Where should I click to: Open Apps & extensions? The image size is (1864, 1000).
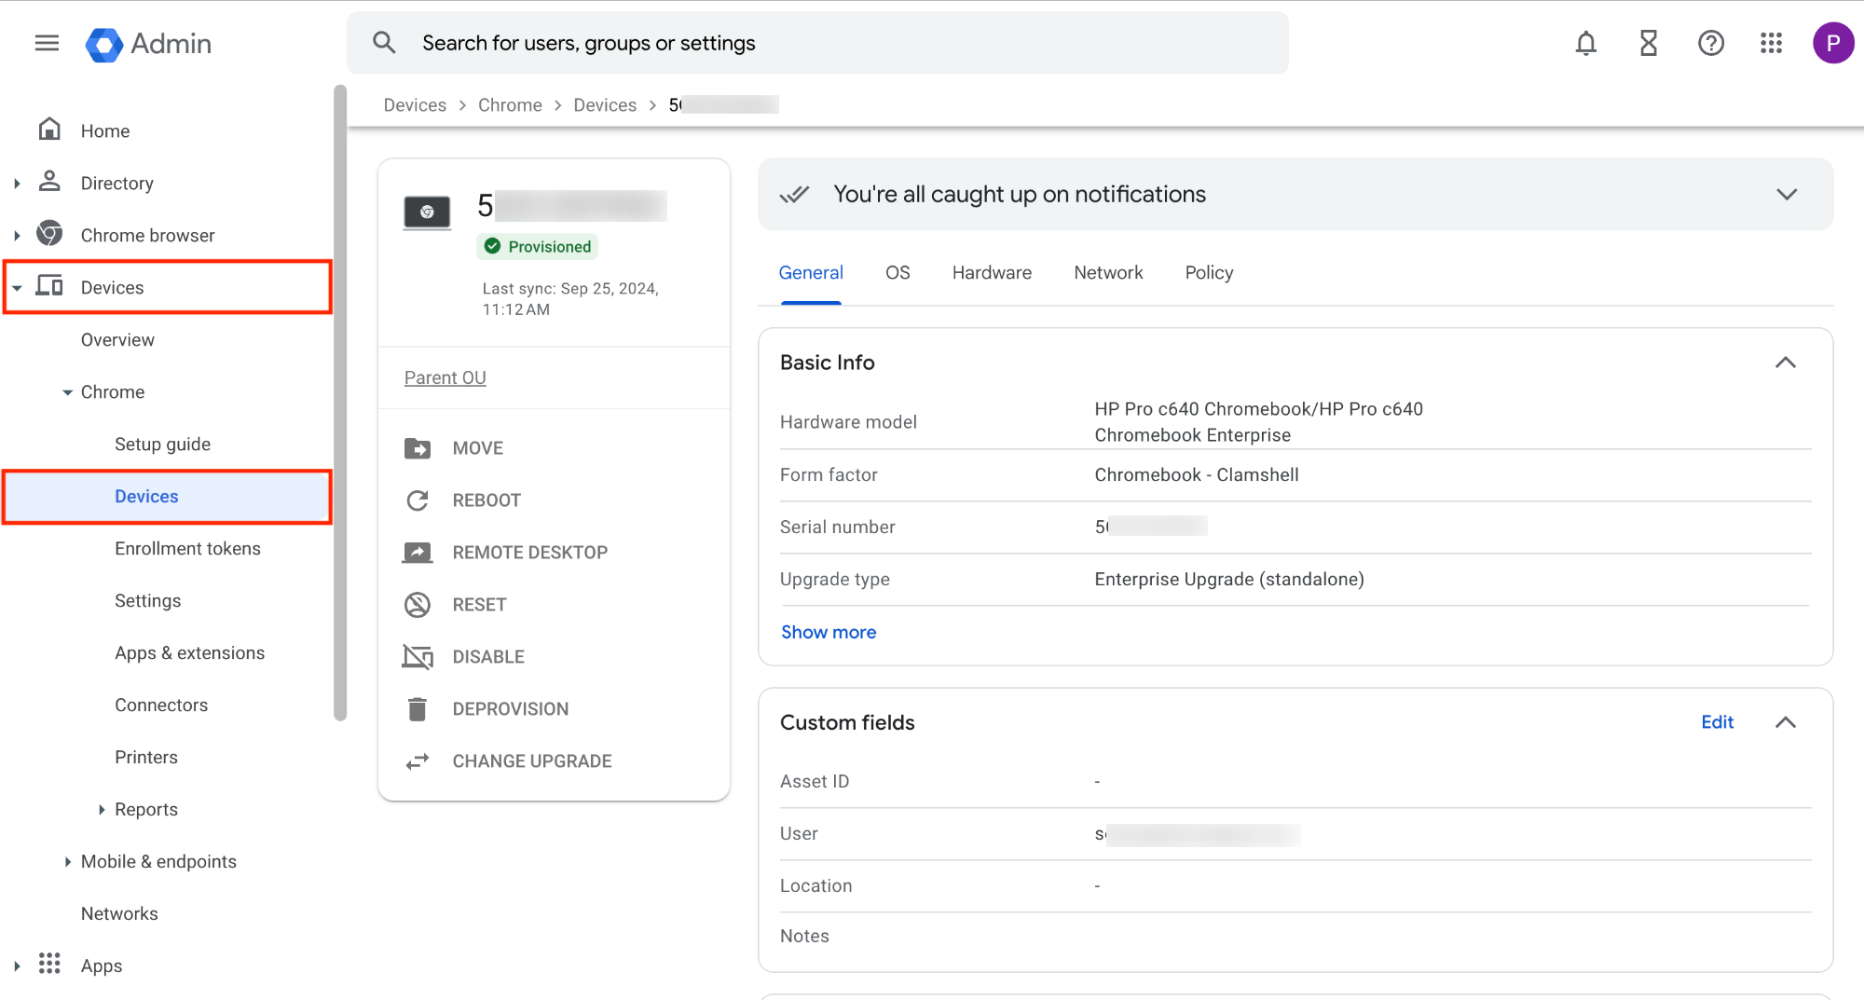[189, 652]
